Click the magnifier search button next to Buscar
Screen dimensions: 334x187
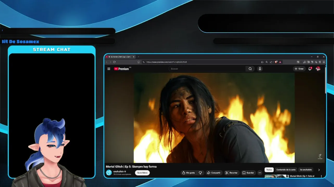coord(250,69)
